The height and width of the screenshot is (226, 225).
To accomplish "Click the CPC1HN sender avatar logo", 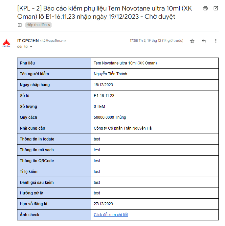I will click(7, 43).
